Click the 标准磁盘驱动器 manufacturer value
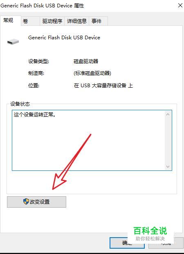 pos(92,73)
